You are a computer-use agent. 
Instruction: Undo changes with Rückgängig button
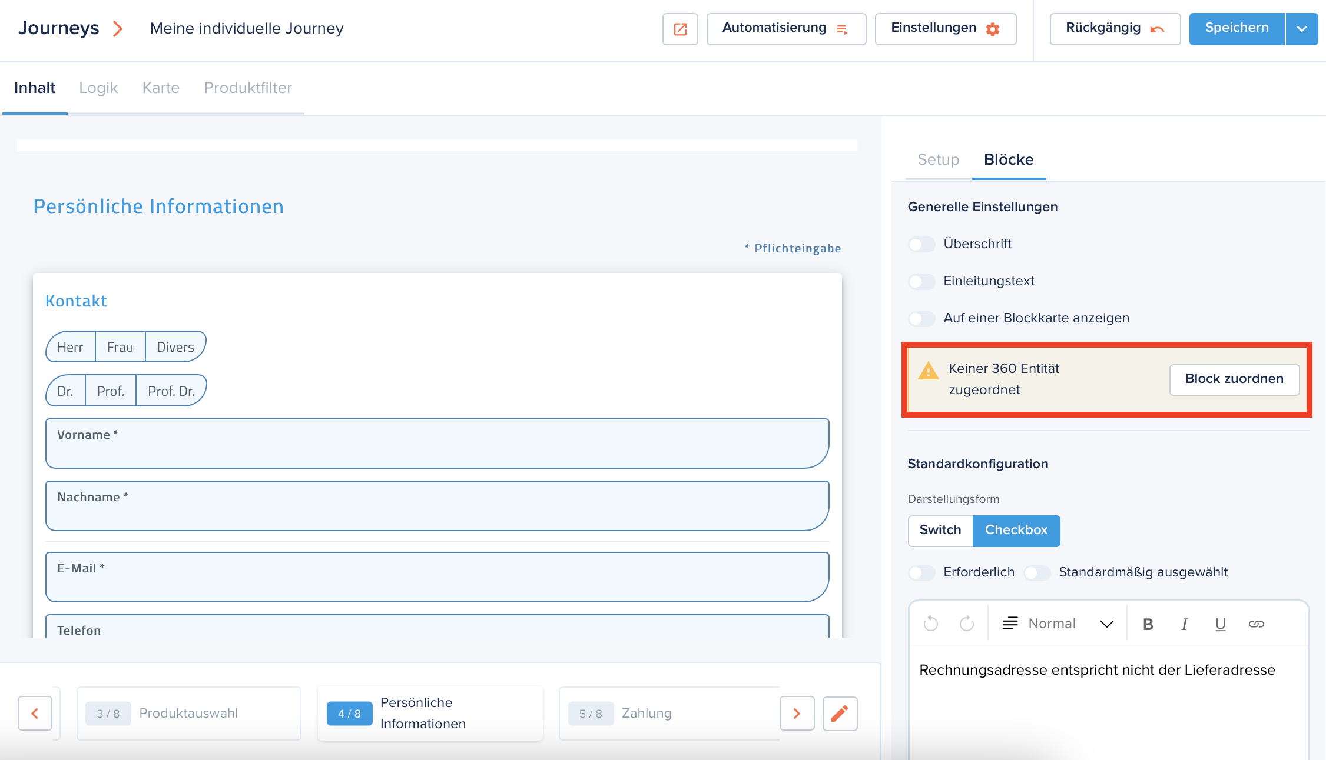click(x=1115, y=29)
